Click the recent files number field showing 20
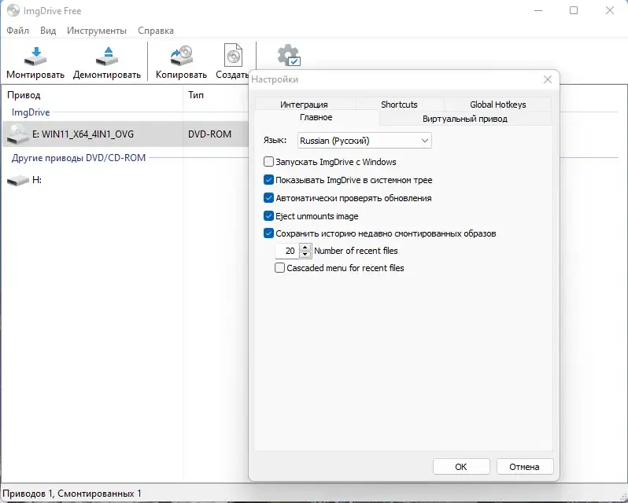Screen dimensions: 628x503 [x=287, y=251]
